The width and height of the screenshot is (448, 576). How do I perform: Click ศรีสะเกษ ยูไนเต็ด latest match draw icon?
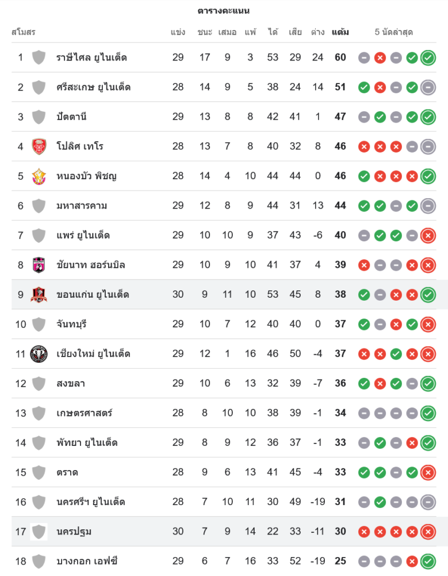428,88
